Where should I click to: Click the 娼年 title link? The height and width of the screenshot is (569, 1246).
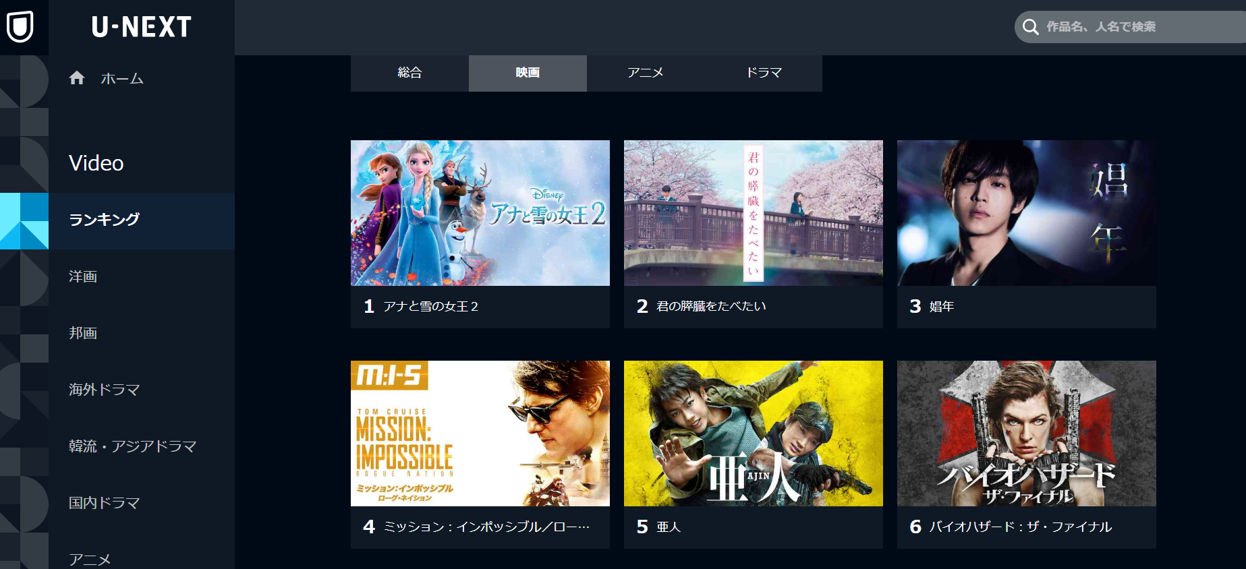(942, 307)
